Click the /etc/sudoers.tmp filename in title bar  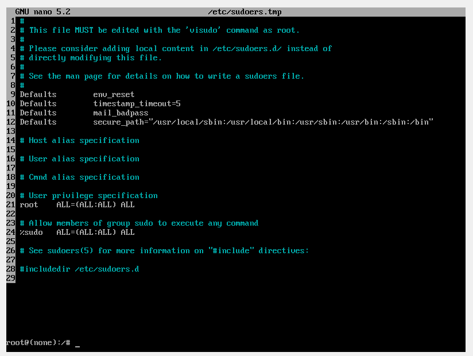[x=245, y=12]
